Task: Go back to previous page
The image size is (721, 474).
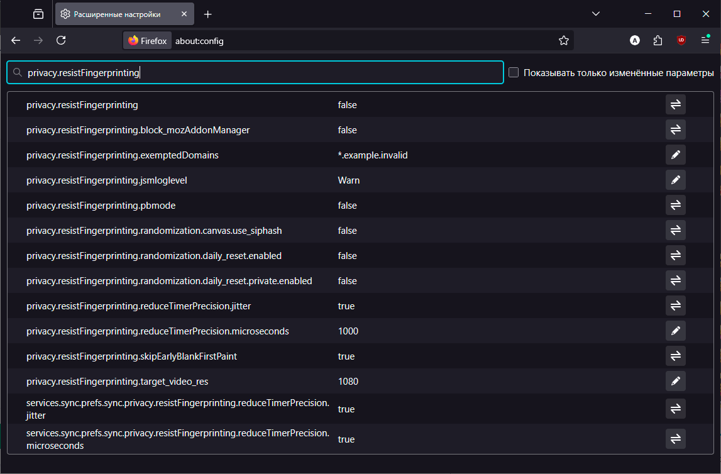Action: coord(16,41)
